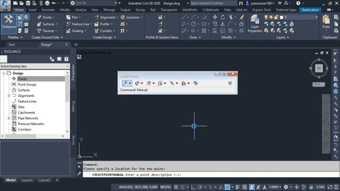Expand the Alignments tree node
The width and height of the screenshot is (340, 191).
point(9,95)
